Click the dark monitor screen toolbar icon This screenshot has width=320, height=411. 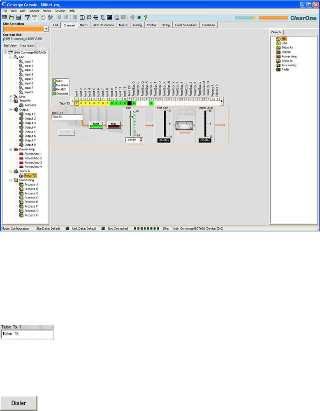tap(110, 17)
